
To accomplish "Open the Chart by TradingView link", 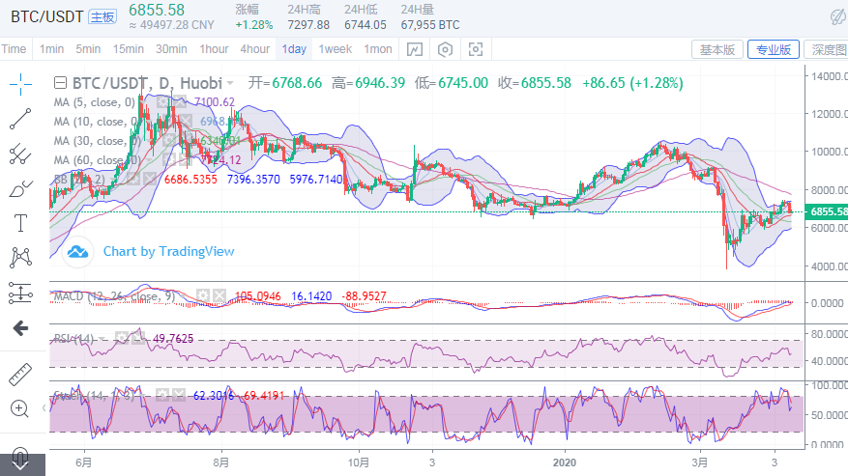I will pyautogui.click(x=169, y=252).
